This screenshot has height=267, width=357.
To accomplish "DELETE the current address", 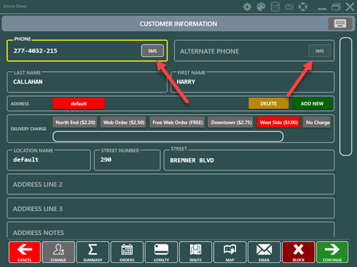I will [268, 103].
